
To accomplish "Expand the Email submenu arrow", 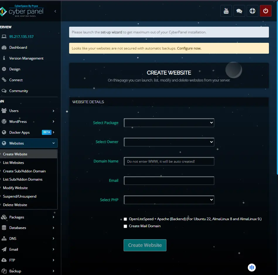I will pos(53,249).
